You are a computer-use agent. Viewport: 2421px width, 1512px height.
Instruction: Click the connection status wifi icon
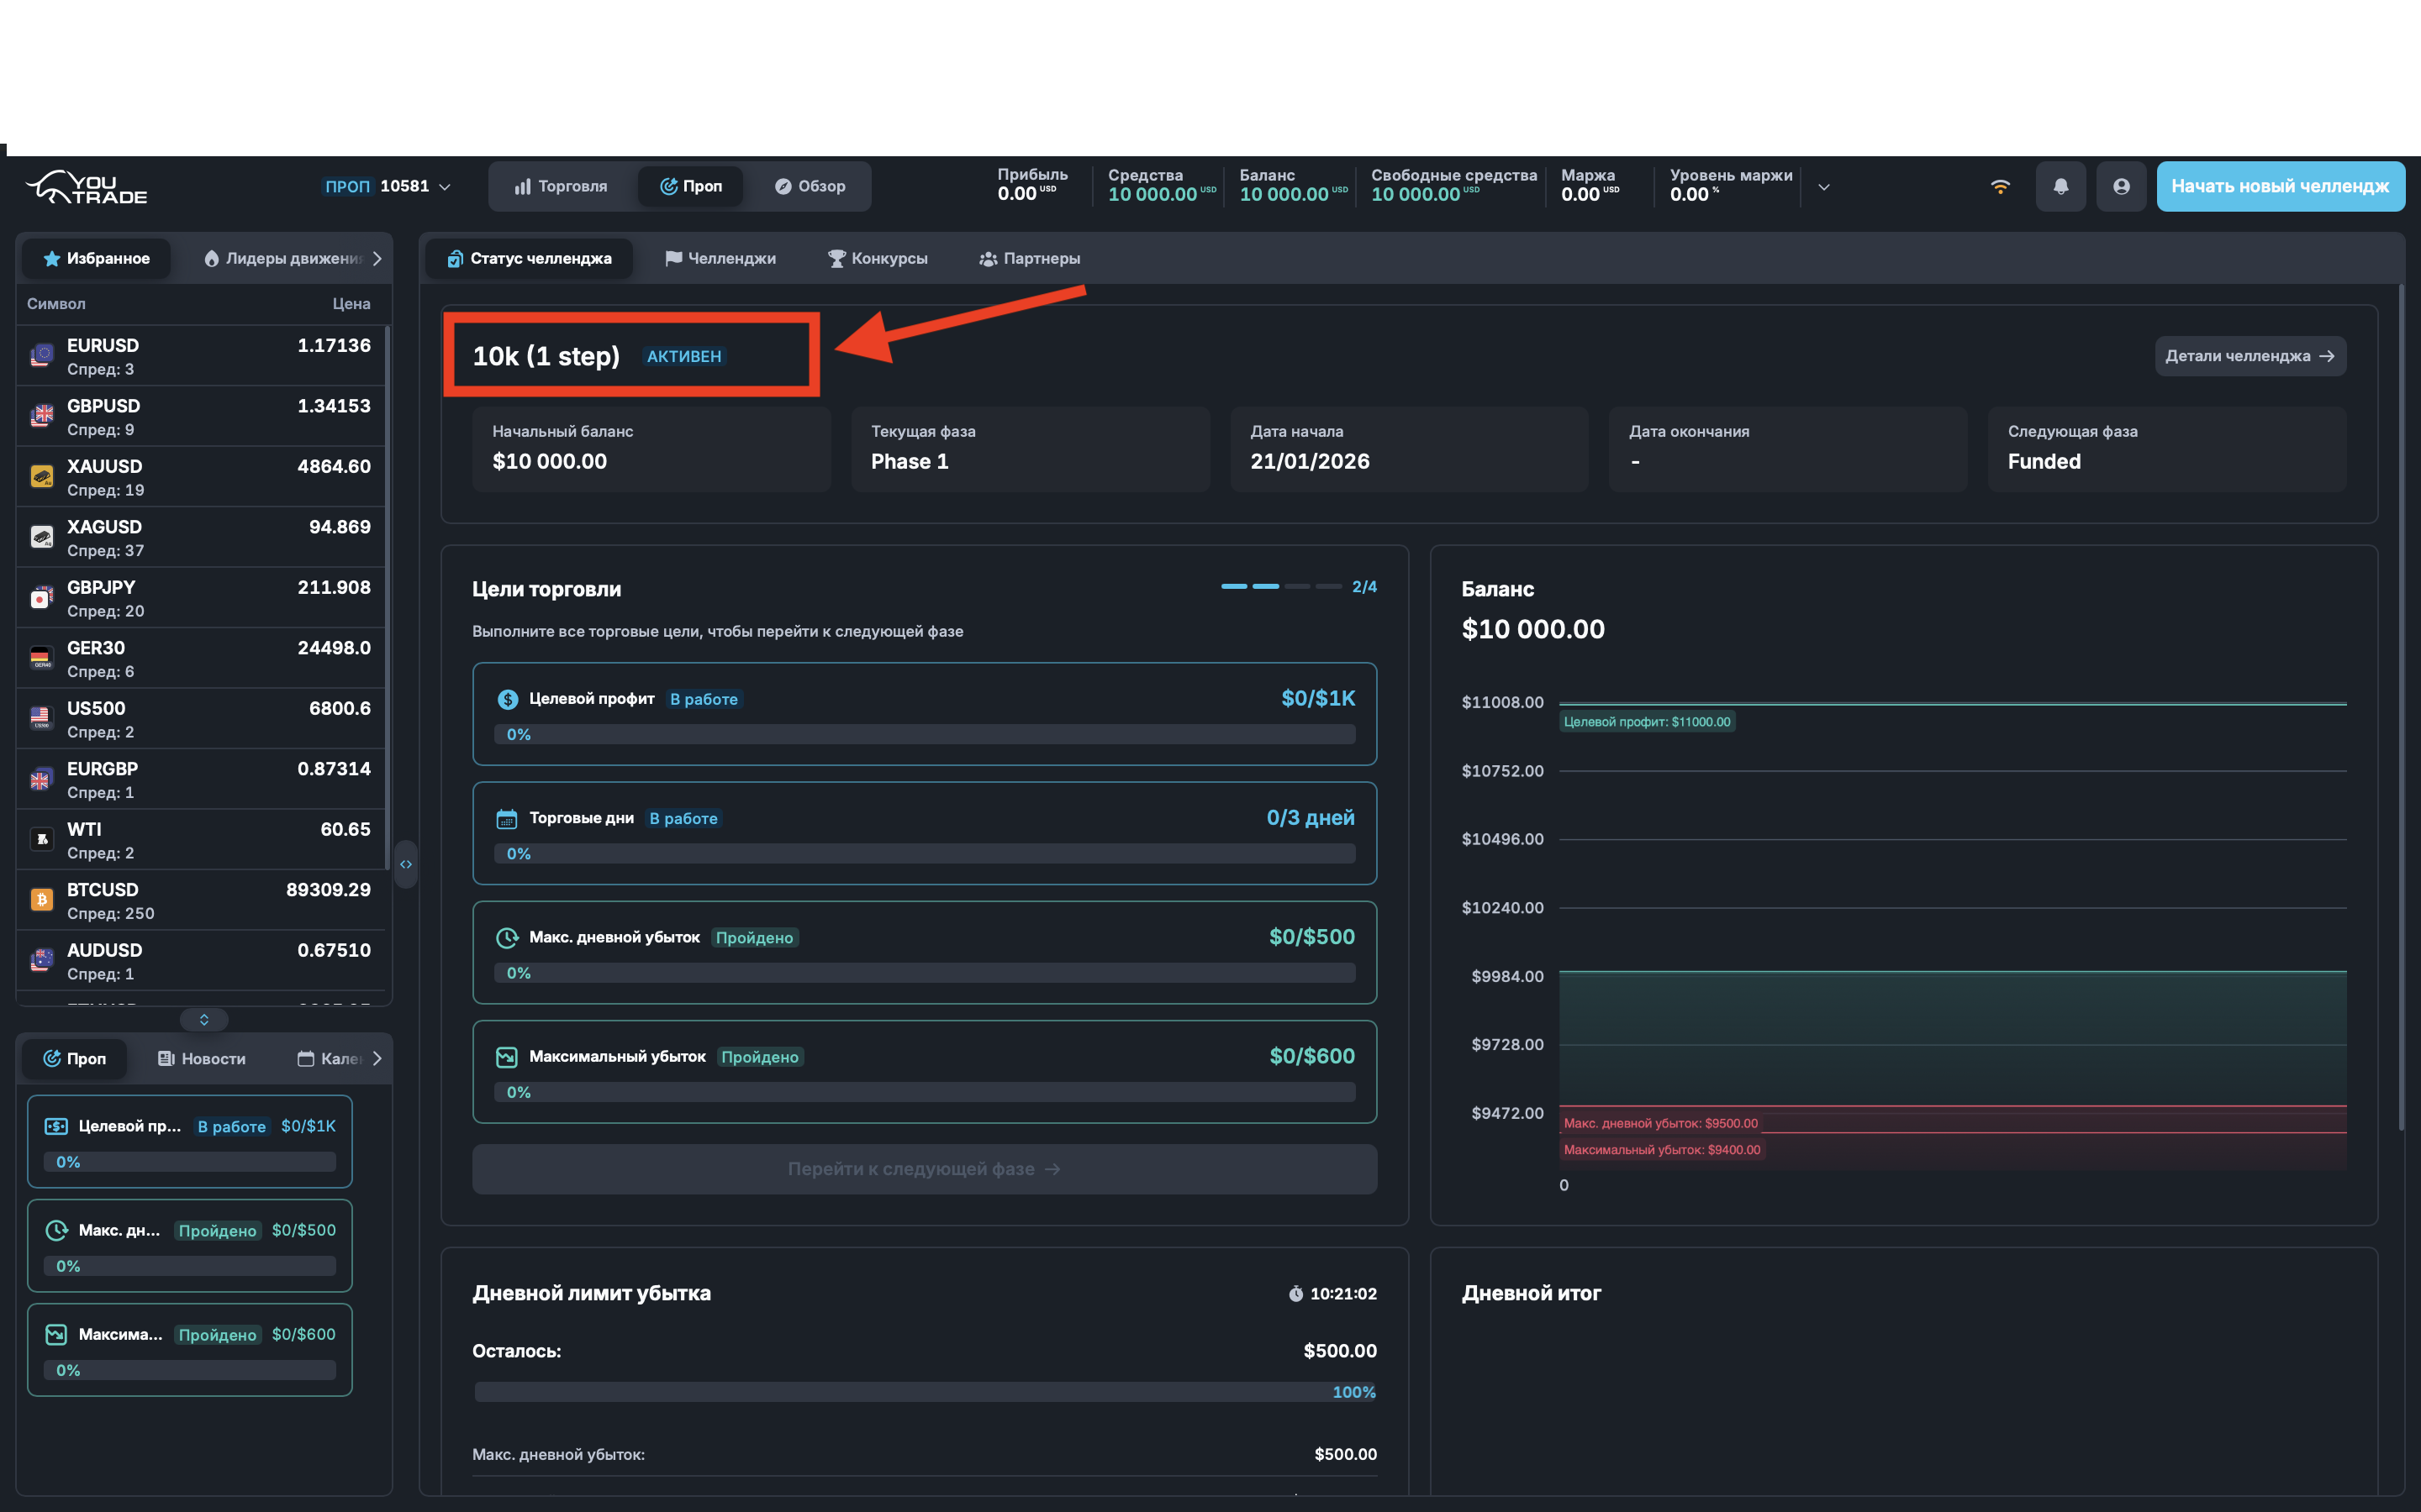tap(1999, 186)
